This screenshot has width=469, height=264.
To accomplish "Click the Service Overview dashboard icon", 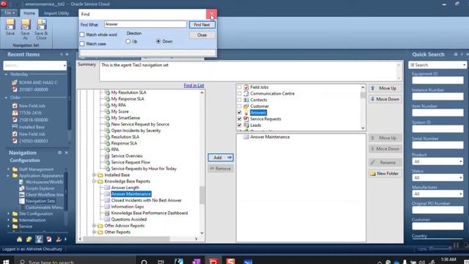I will tap(107, 156).
